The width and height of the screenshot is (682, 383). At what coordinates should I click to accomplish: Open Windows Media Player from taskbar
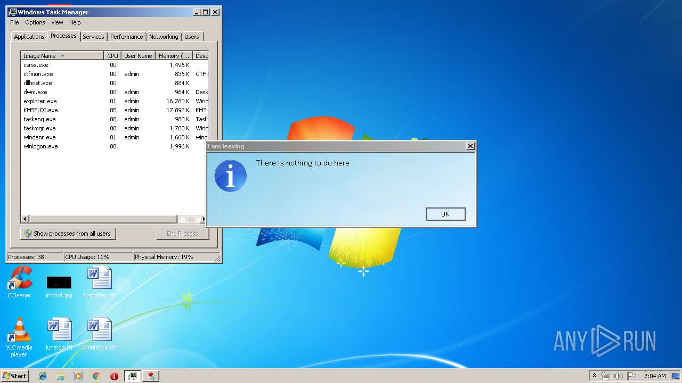click(78, 376)
